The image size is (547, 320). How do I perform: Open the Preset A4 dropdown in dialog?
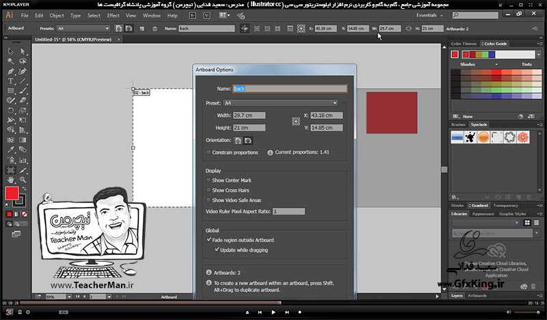pyautogui.click(x=281, y=103)
